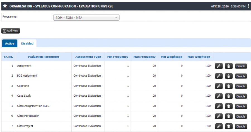Delete the Assignment row via trash icon

coord(229,66)
